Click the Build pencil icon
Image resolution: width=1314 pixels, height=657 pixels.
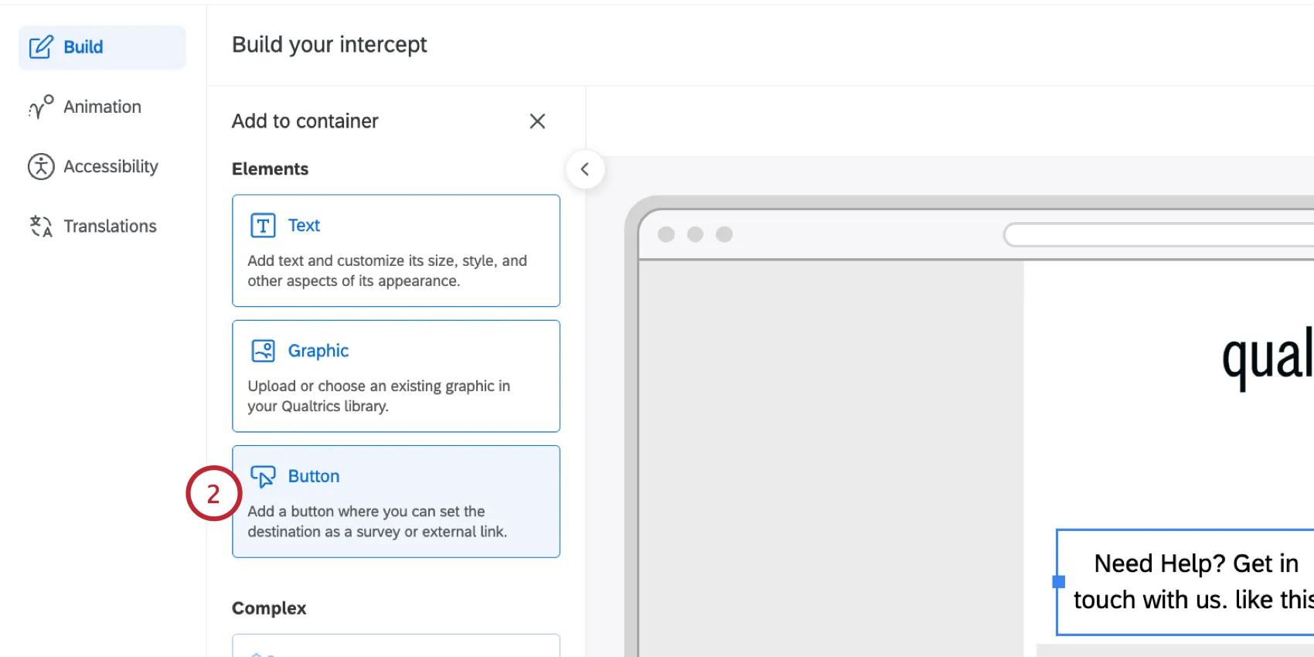(41, 47)
